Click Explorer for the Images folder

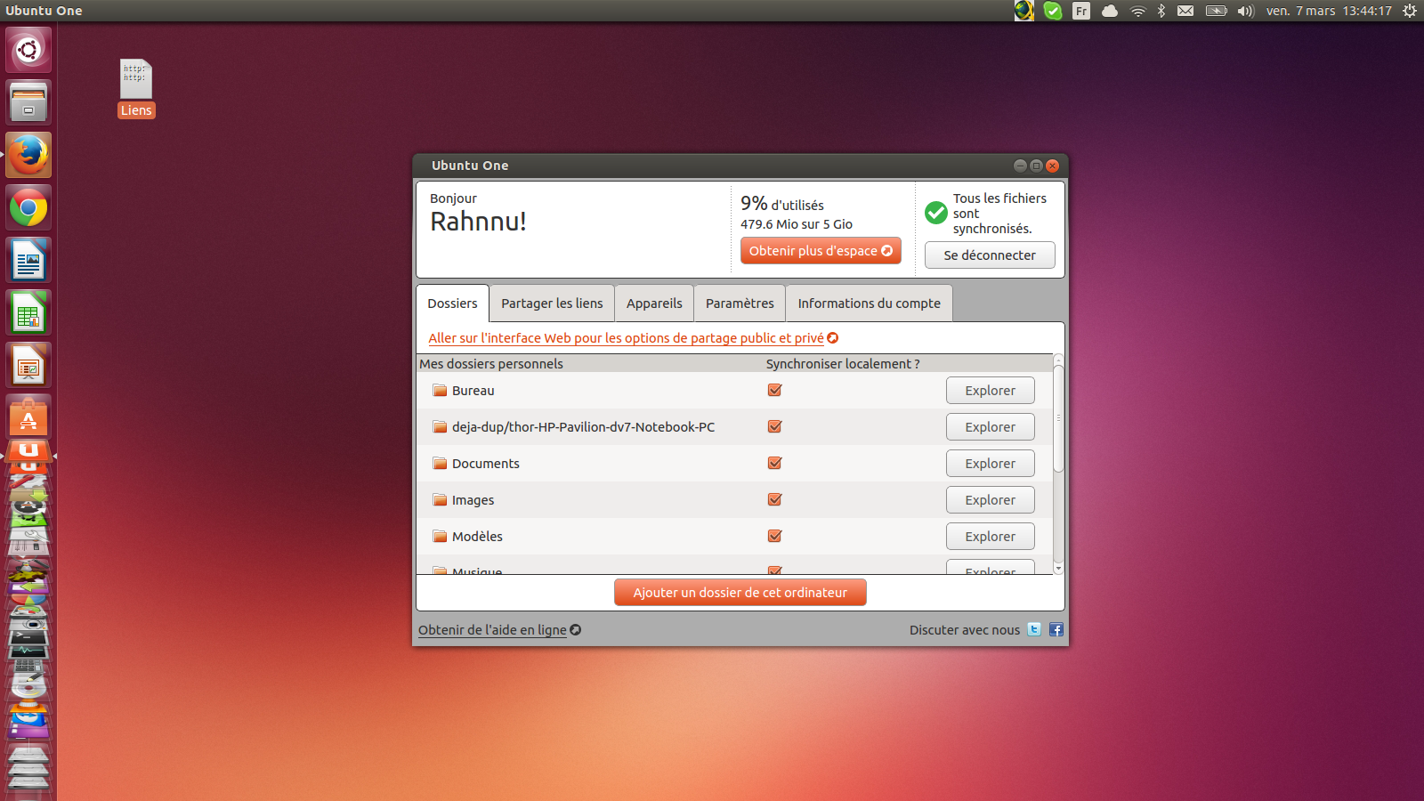[990, 500]
